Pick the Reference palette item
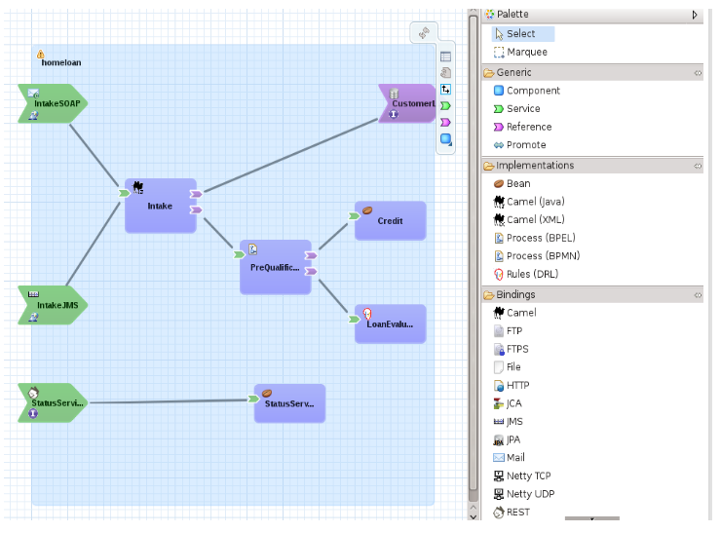This screenshot has width=721, height=533. point(523,127)
